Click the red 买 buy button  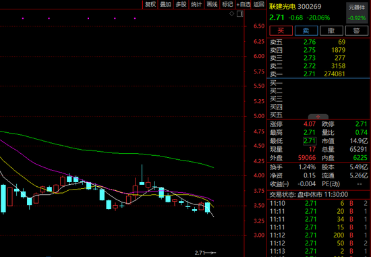tap(281, 30)
